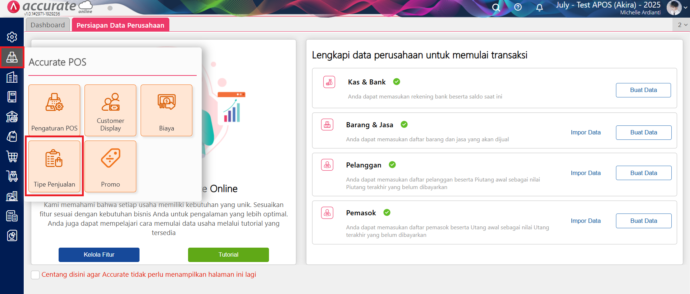The width and height of the screenshot is (690, 294).
Task: Click Buat Data for Kas & Bank
Action: click(643, 90)
